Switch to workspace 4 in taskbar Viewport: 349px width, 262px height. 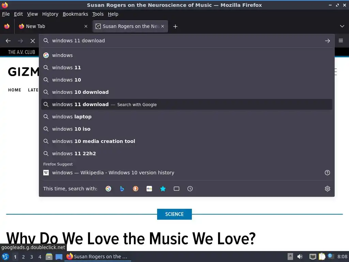point(40,257)
